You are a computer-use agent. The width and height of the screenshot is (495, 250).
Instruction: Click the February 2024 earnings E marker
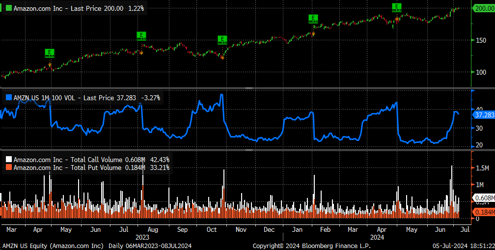pyautogui.click(x=313, y=19)
